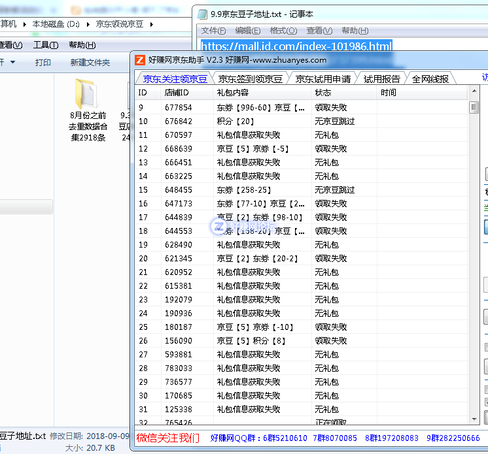Sort table by the 时间 column header
This screenshot has width=488, height=454.
click(422, 93)
